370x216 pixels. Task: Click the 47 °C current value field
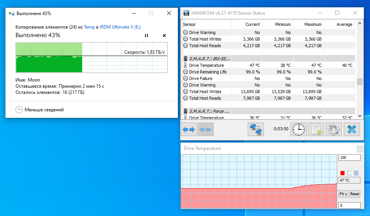(349, 180)
